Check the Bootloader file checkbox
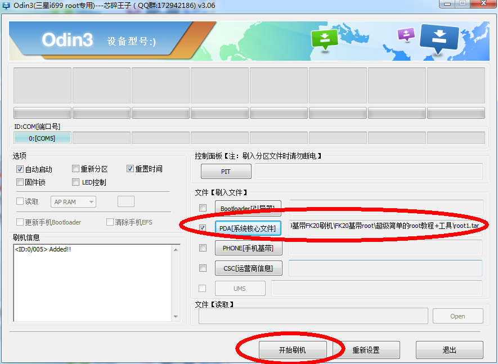The image size is (498, 364). (203, 208)
